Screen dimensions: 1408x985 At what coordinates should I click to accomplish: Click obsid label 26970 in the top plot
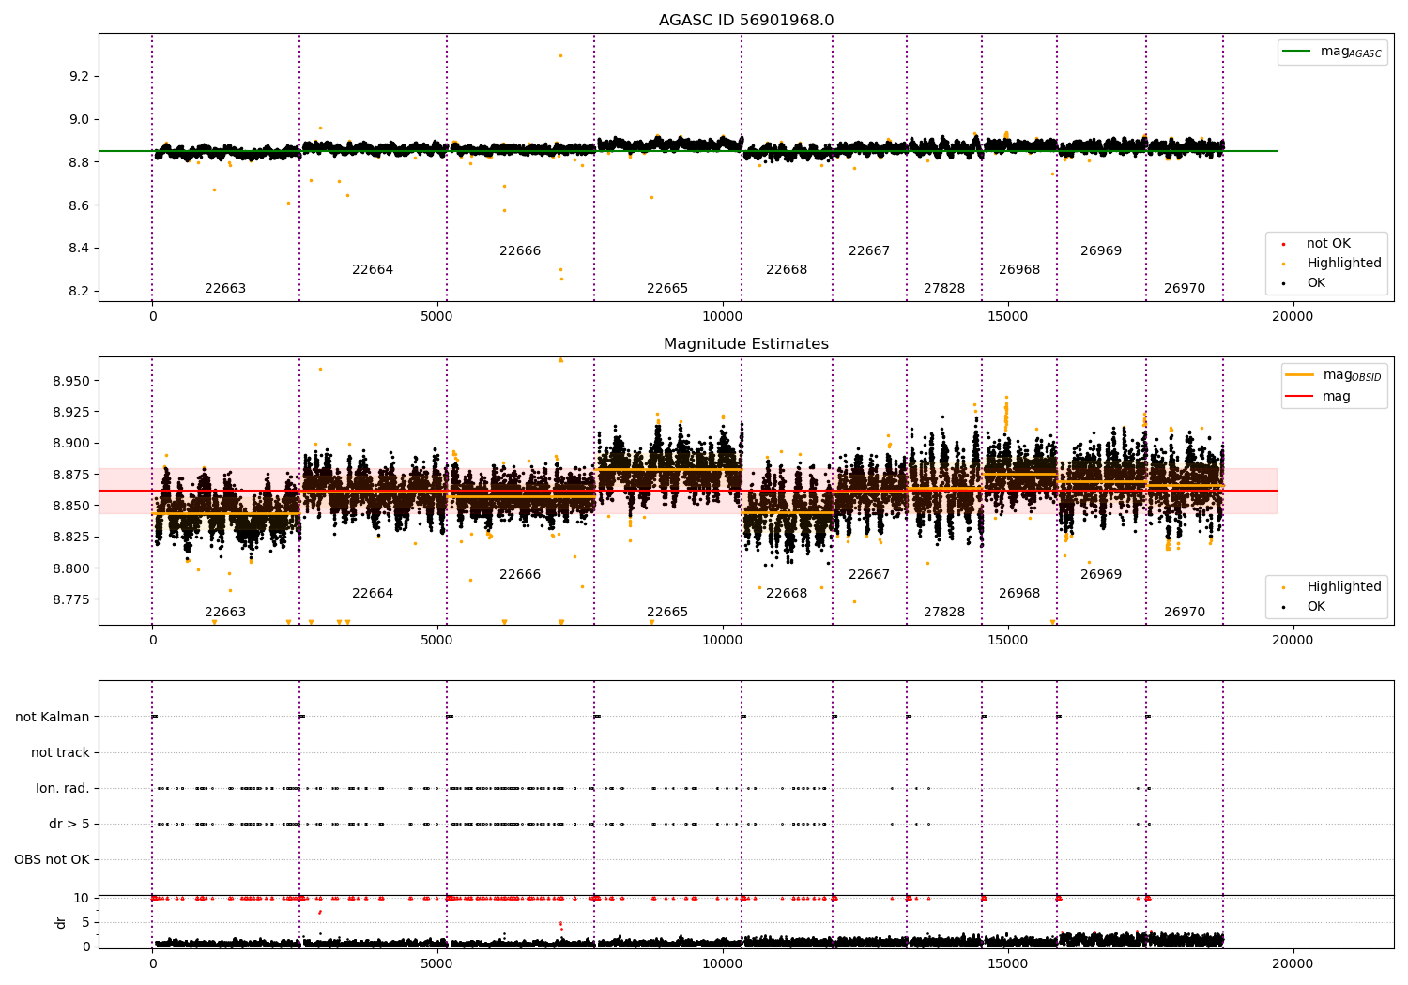click(1185, 289)
